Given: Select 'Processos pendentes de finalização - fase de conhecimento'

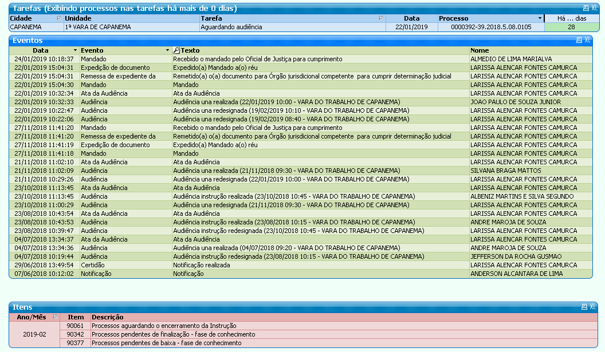Looking at the screenshot, I should coord(173,334).
